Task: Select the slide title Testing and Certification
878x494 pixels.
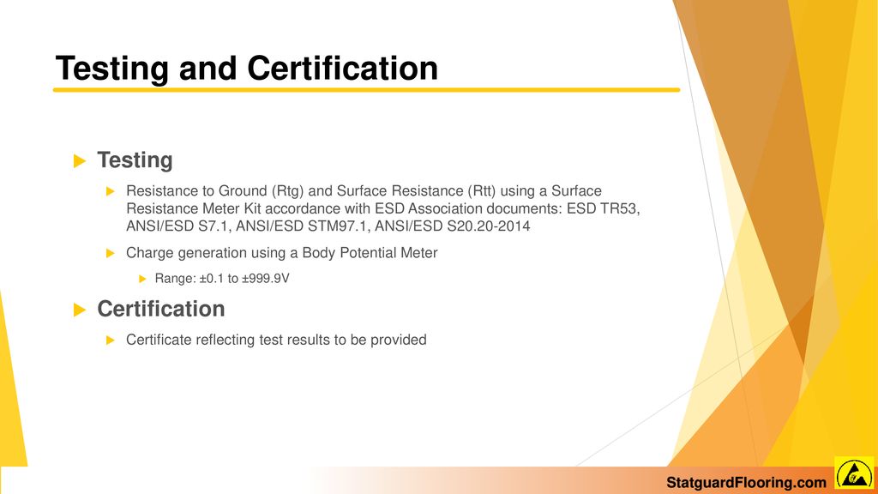Action: 246,69
